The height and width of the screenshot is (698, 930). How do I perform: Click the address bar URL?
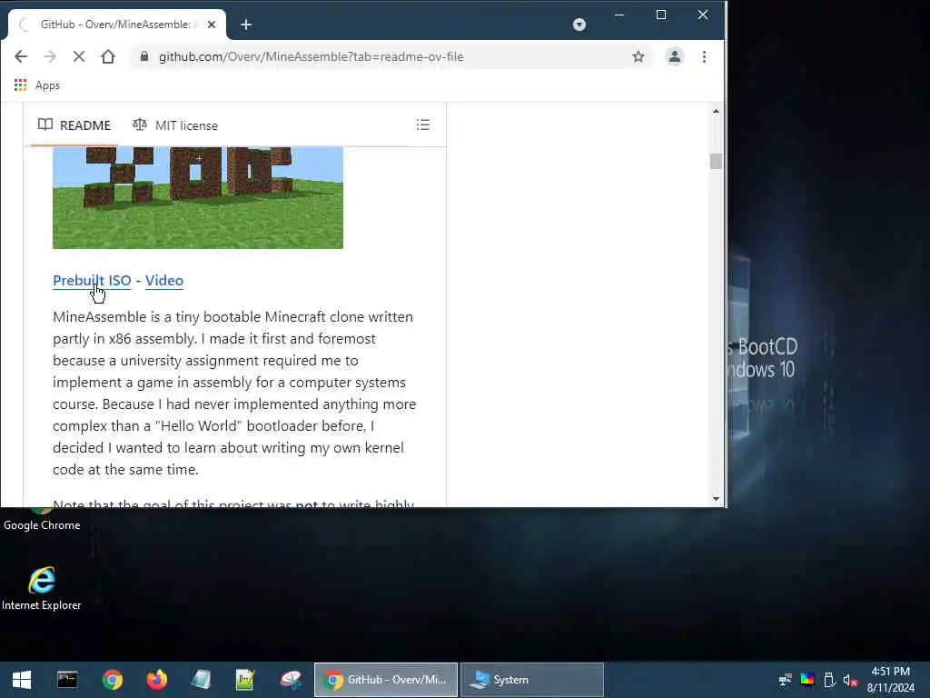coord(312,57)
